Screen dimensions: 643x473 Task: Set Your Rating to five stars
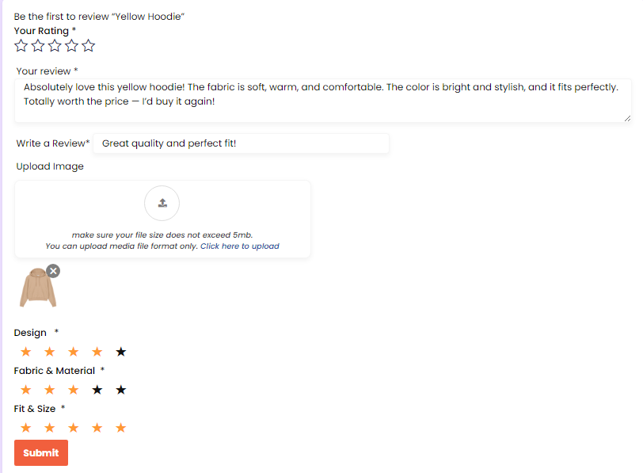click(x=88, y=46)
